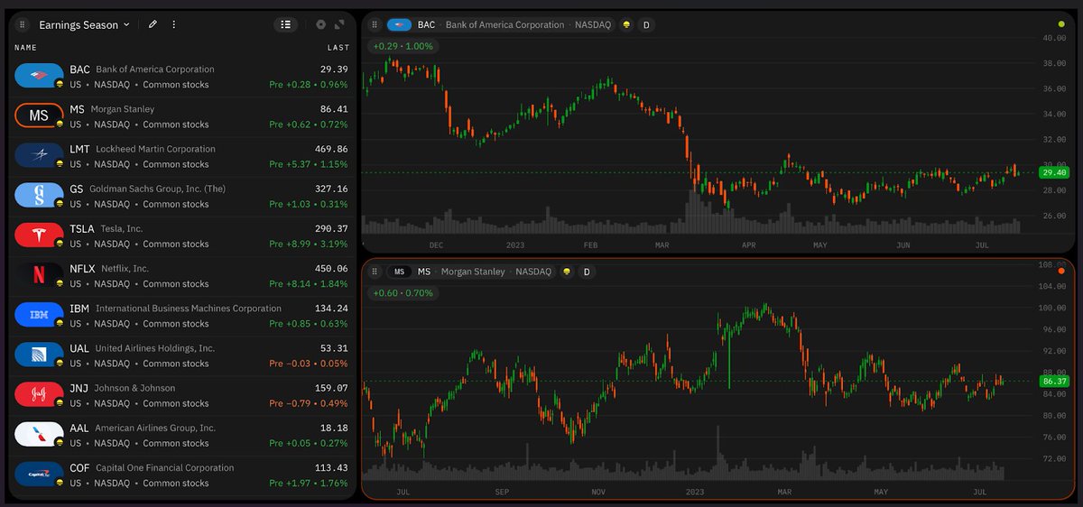This screenshot has width=1083, height=507.
Task: Click the TSLA session icon in watchlist row
Action: [x=60, y=243]
